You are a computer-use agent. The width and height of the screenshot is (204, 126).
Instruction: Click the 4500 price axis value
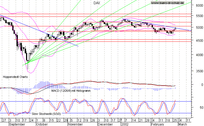[199, 41]
